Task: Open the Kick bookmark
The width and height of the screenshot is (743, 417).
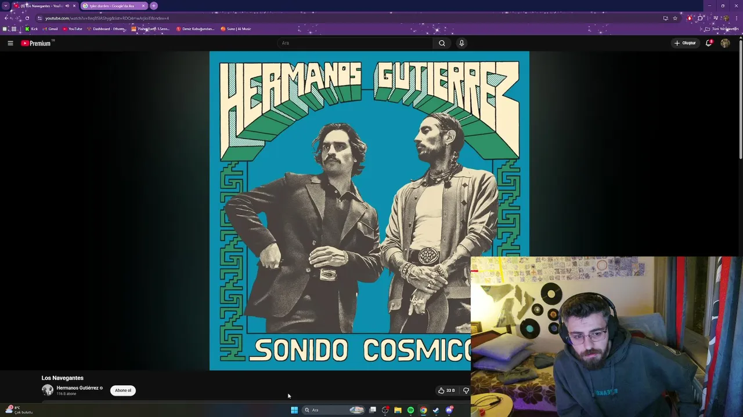Action: pyautogui.click(x=31, y=29)
